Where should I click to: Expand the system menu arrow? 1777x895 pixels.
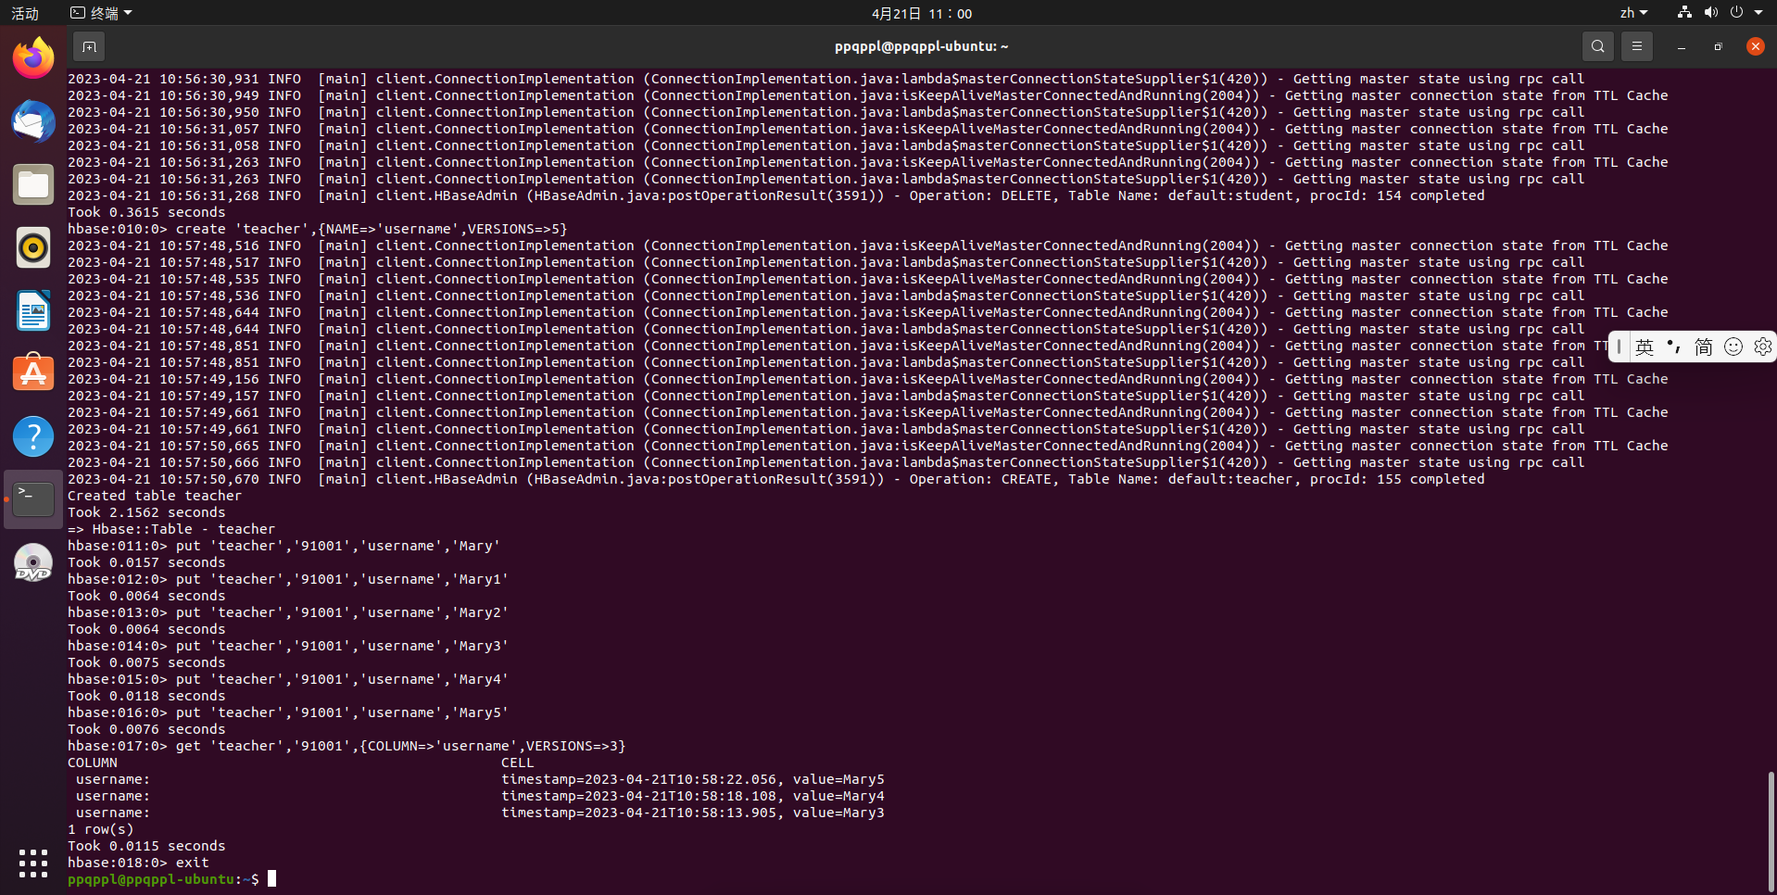pos(1758,13)
